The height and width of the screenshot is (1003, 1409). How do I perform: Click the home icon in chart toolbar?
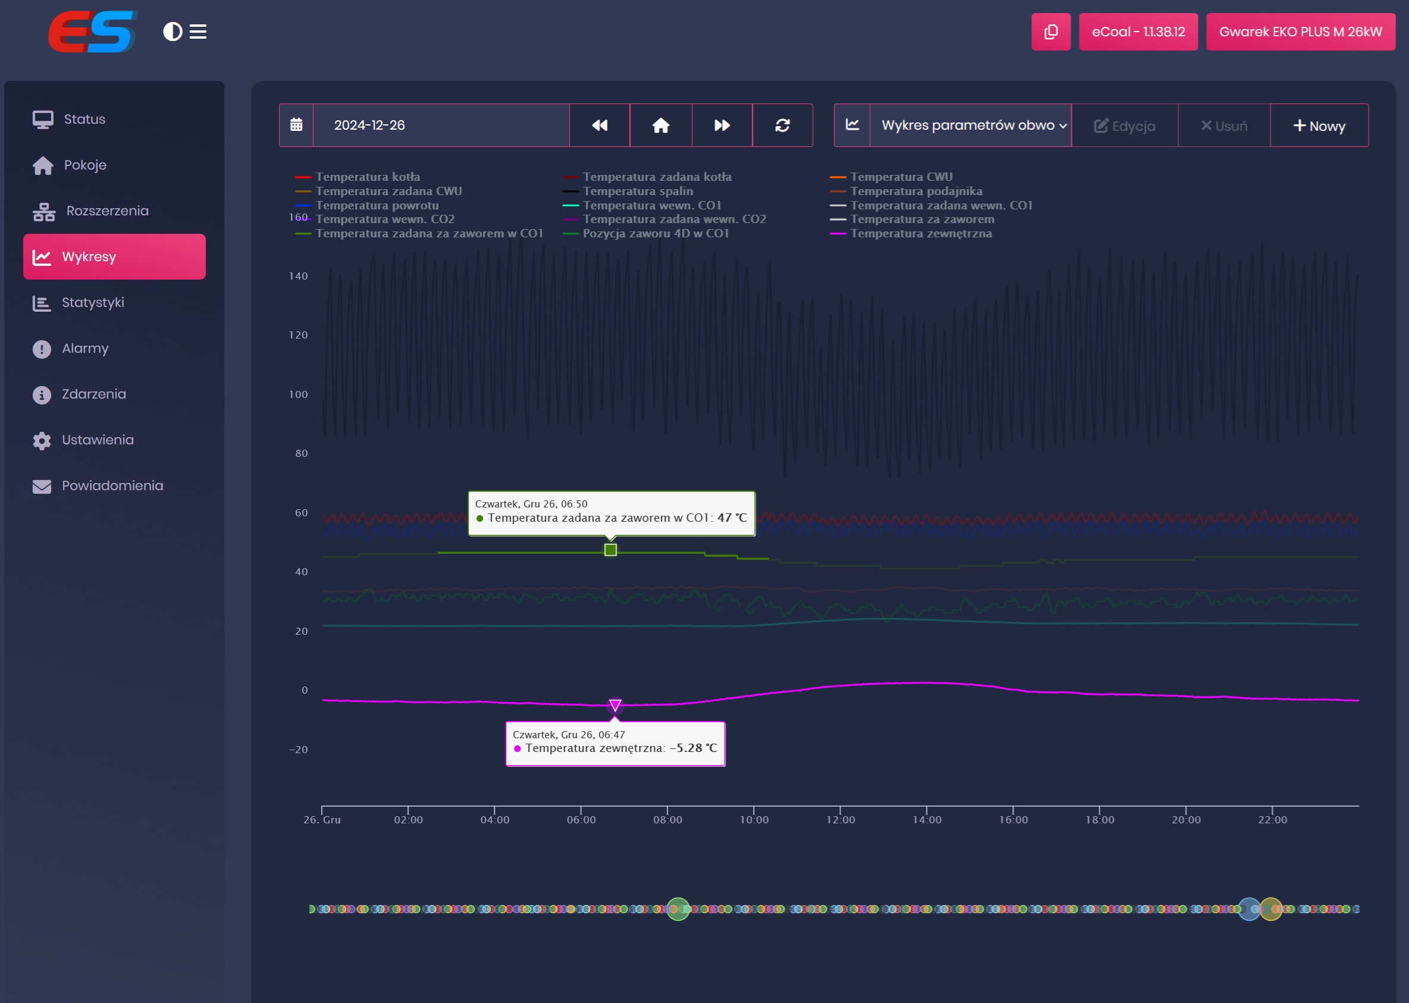coord(661,126)
